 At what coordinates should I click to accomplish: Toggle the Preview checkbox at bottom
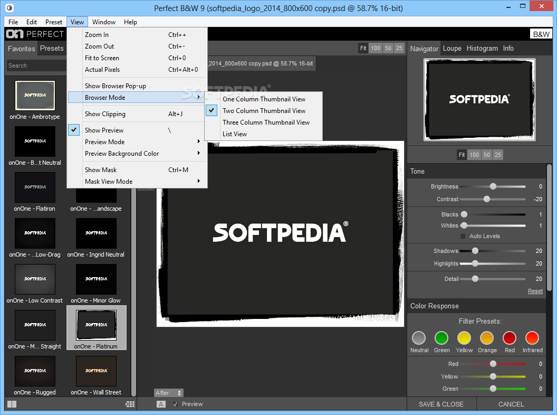175,404
